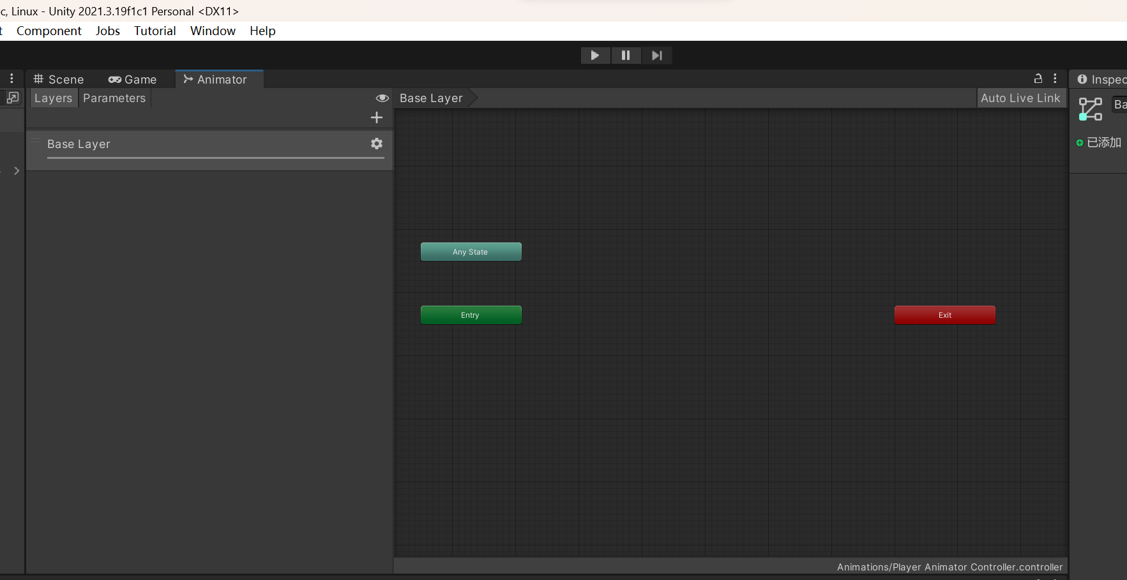The height and width of the screenshot is (580, 1127).
Task: Click the Player Animator Controller path text
Action: click(949, 567)
